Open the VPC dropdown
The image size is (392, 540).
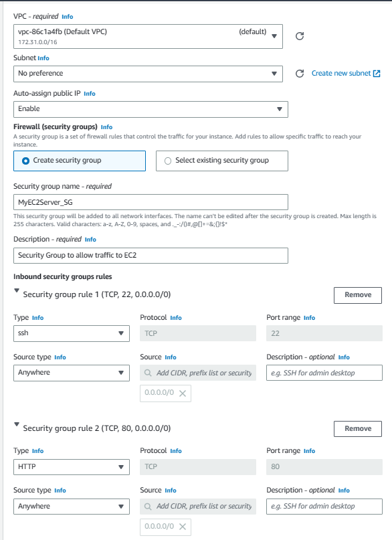tap(148, 36)
